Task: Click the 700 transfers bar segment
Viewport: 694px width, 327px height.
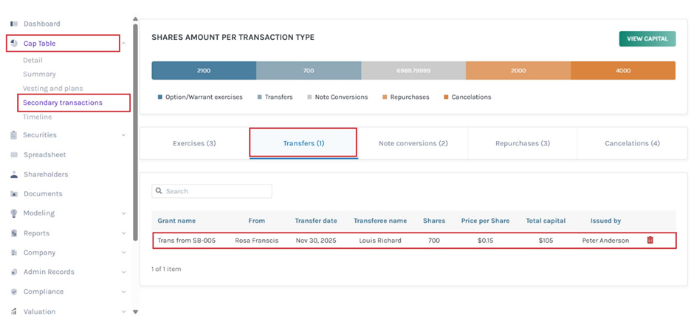Action: tap(309, 70)
